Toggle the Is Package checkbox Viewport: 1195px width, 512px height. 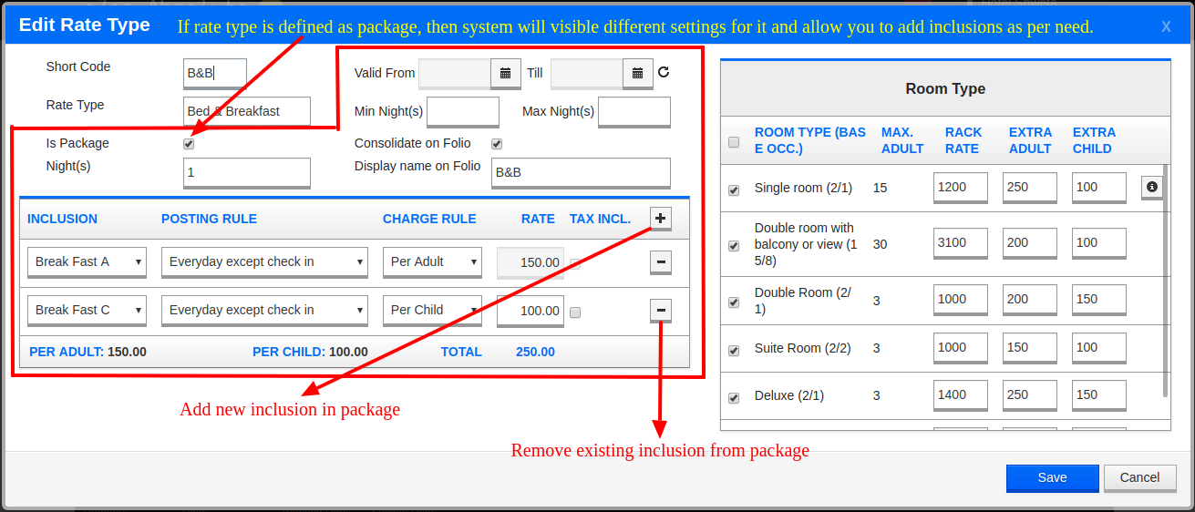coord(189,144)
